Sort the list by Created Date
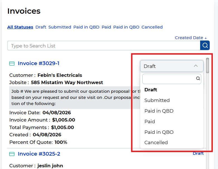 pos(191,38)
